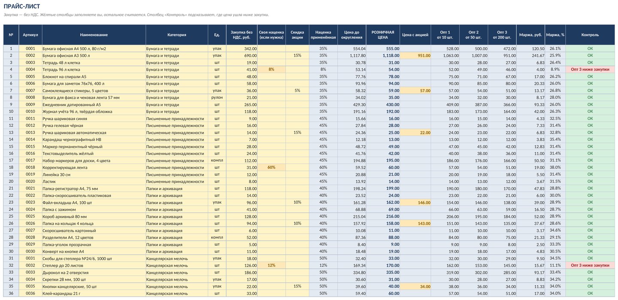Select 'Журнал учёта 96 л, твёрдая обложка' cell
The image size is (618, 300).
coord(94,112)
